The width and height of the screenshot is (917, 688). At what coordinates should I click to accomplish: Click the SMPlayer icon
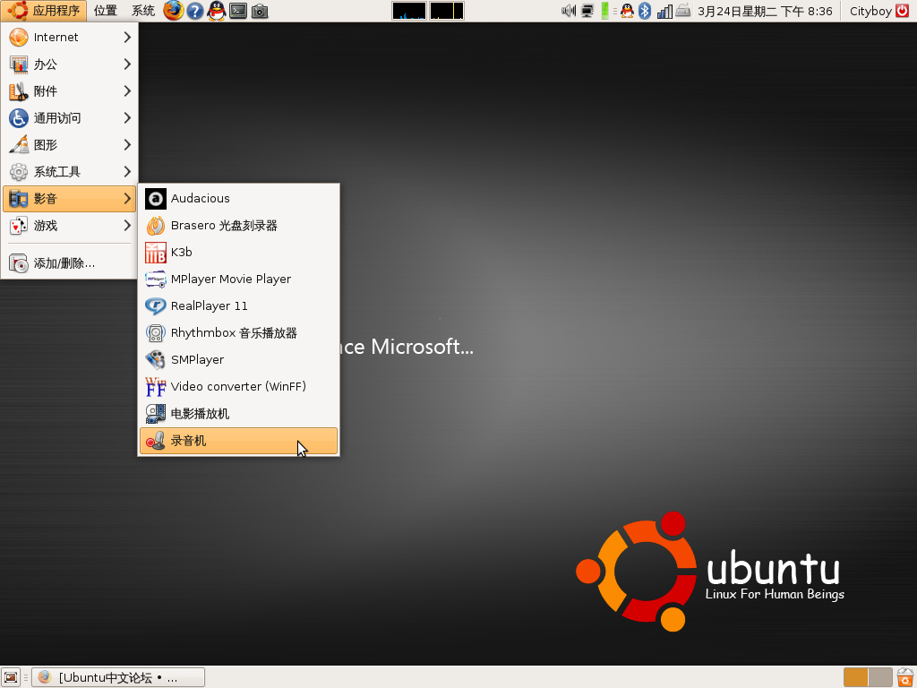156,360
